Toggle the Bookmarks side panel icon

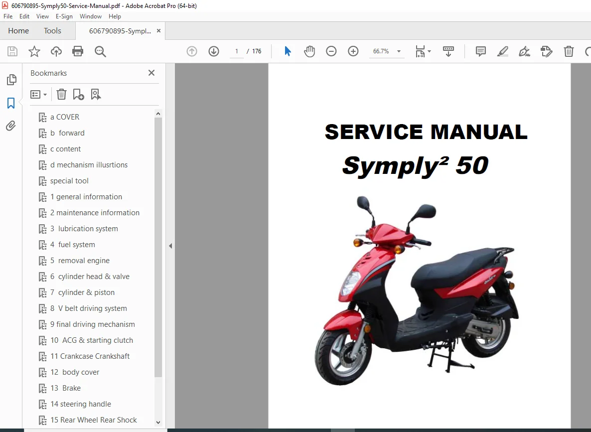point(11,103)
